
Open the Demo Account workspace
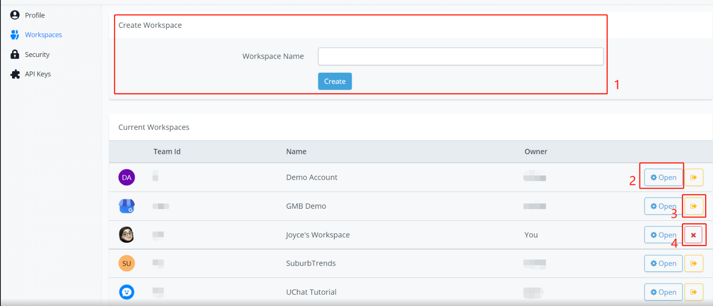click(x=663, y=178)
